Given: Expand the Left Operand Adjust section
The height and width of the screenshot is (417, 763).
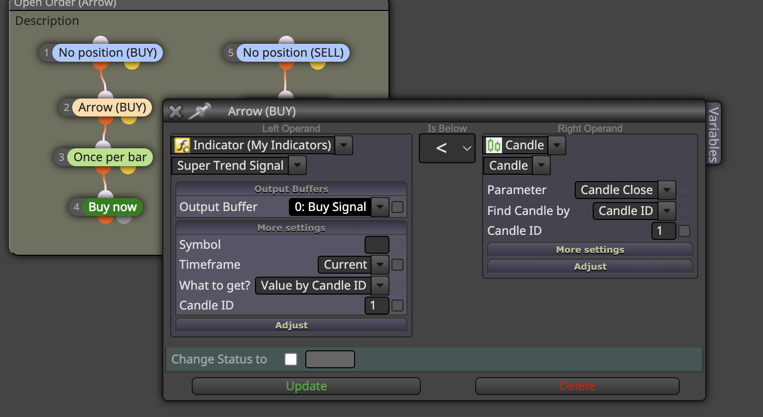Looking at the screenshot, I should pos(291,325).
